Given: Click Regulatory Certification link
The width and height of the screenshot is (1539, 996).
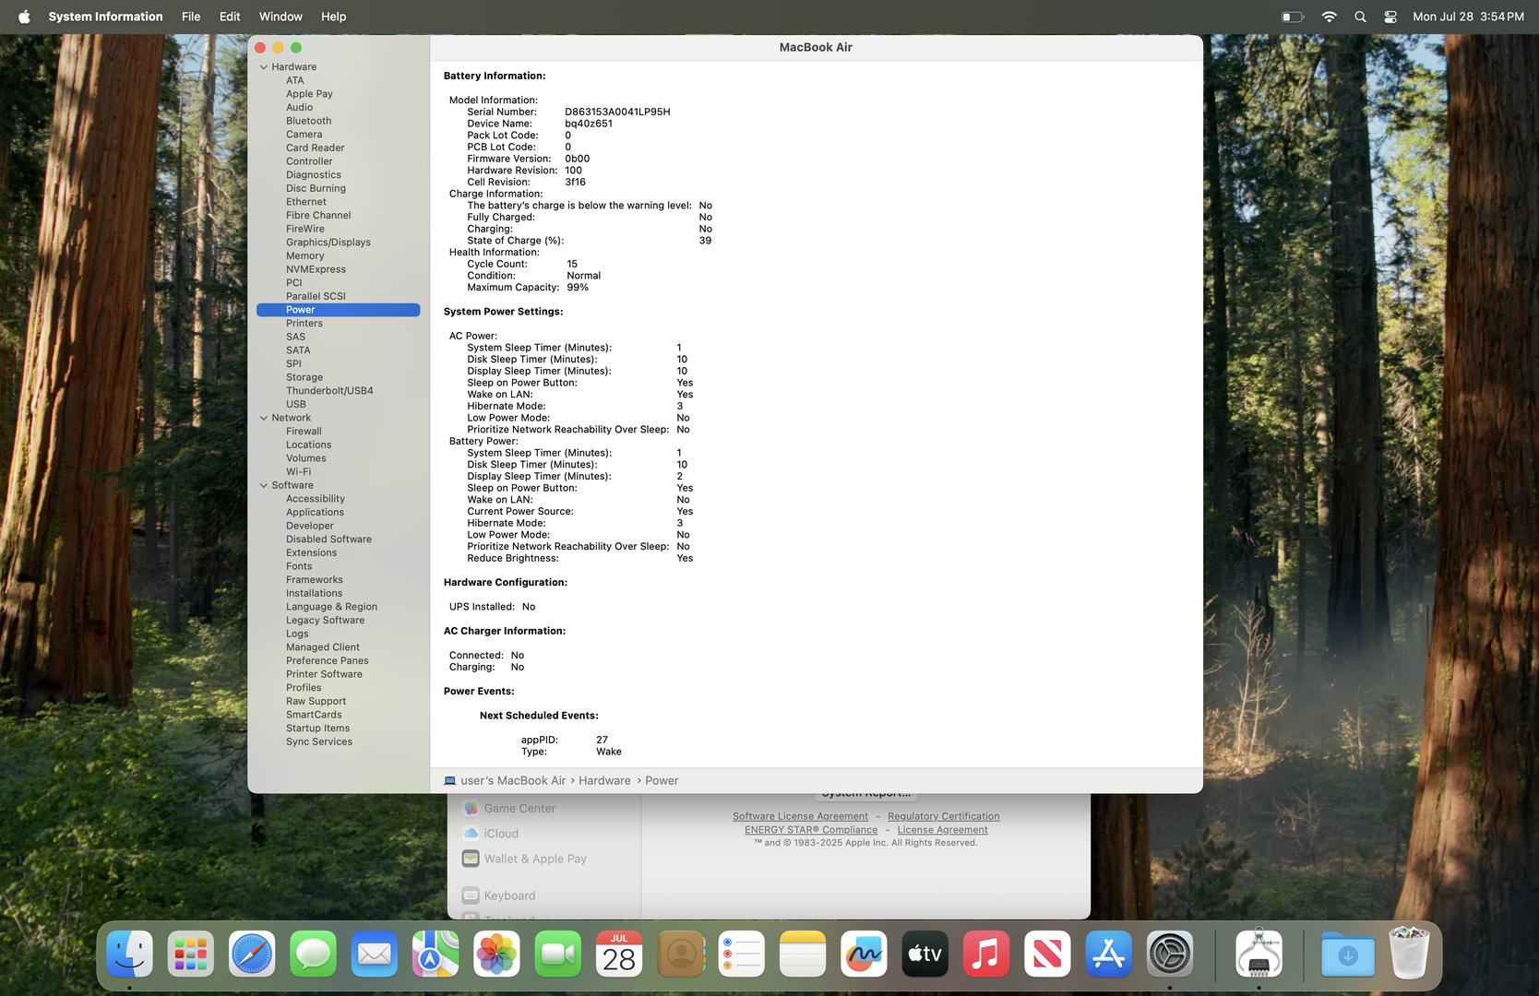Looking at the screenshot, I should coord(943,816).
